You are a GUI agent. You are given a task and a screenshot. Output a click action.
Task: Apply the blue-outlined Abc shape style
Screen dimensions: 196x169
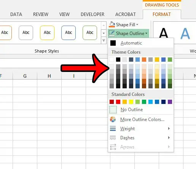point(69,33)
